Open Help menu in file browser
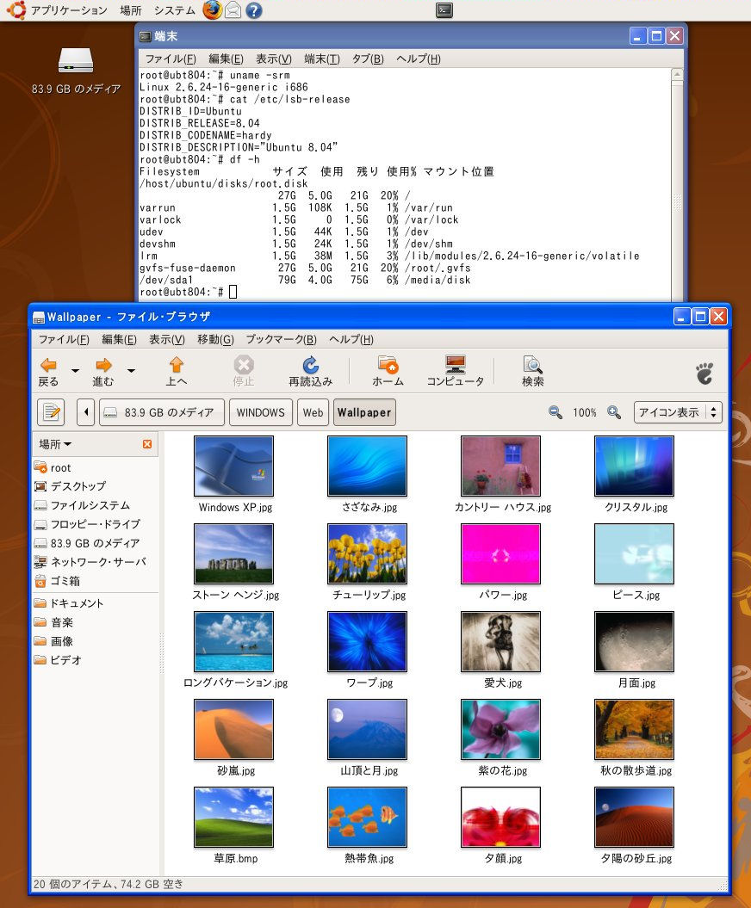751x908 pixels. point(351,339)
